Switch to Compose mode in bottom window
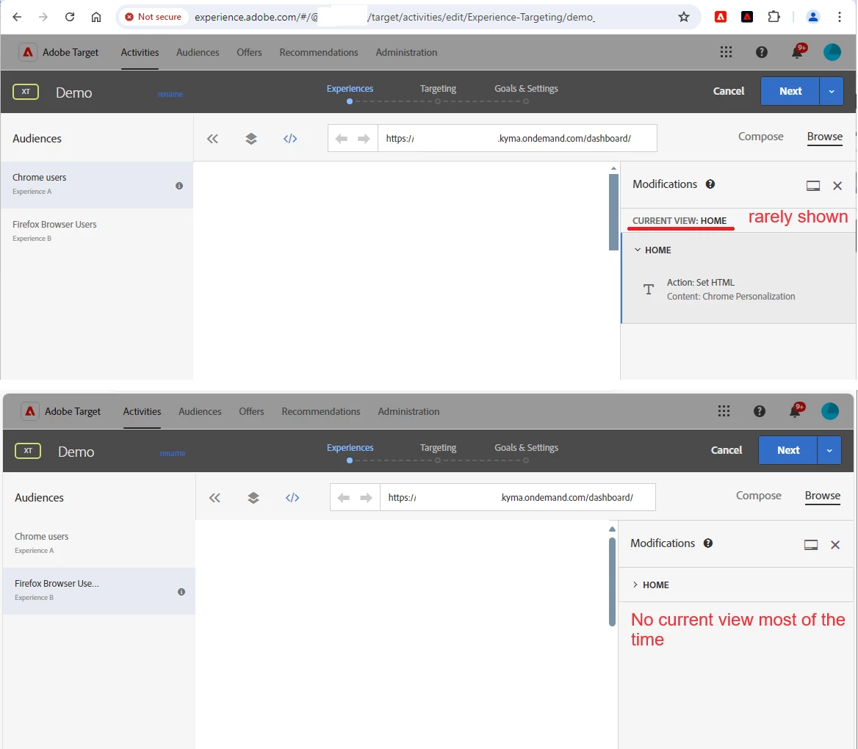Viewport: 858px width, 749px height. tap(758, 496)
